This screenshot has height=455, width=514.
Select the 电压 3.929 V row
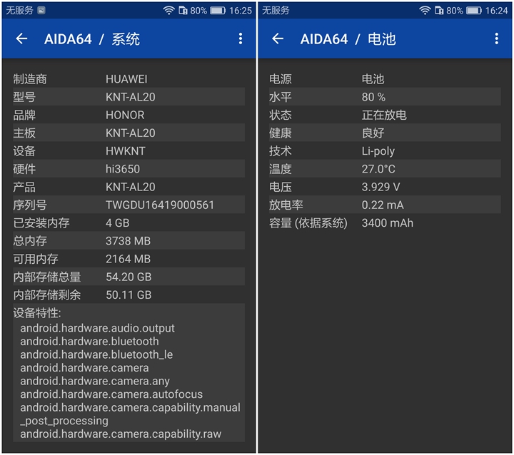click(x=385, y=187)
